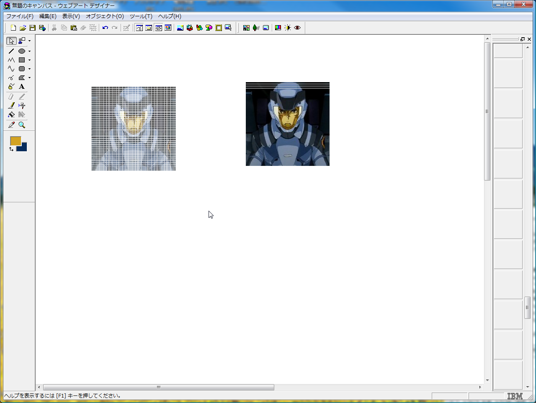
Task: Pick the ellipse shape tool
Action: tap(22, 51)
